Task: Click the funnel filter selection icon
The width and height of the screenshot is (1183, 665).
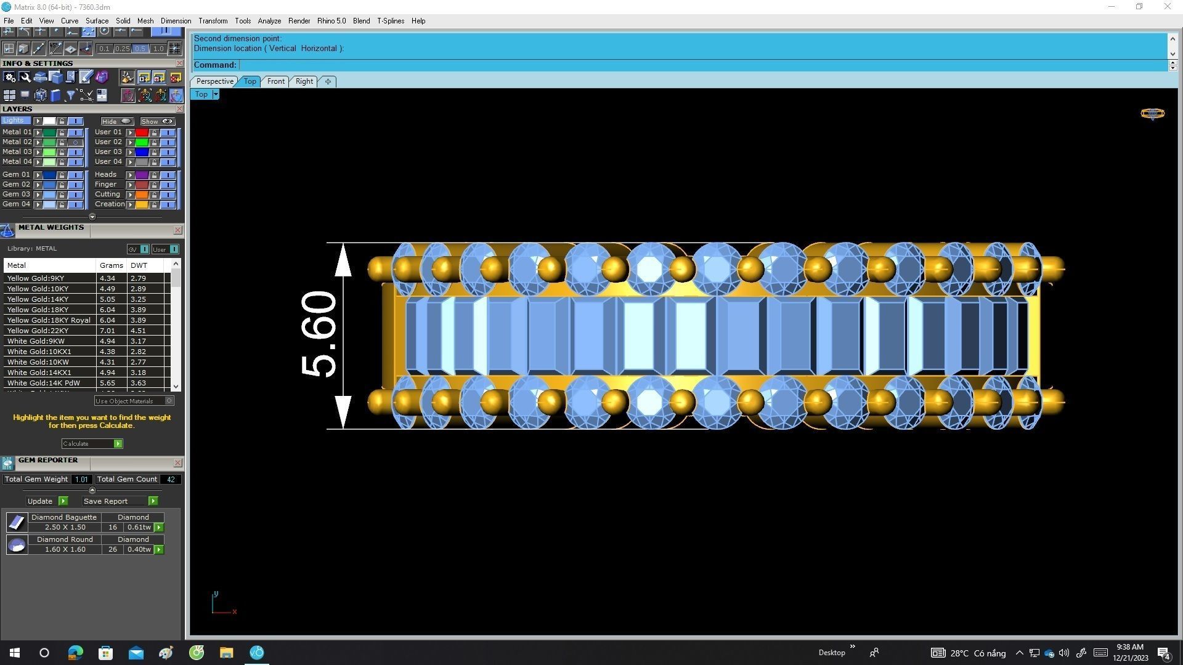Action: [x=71, y=95]
